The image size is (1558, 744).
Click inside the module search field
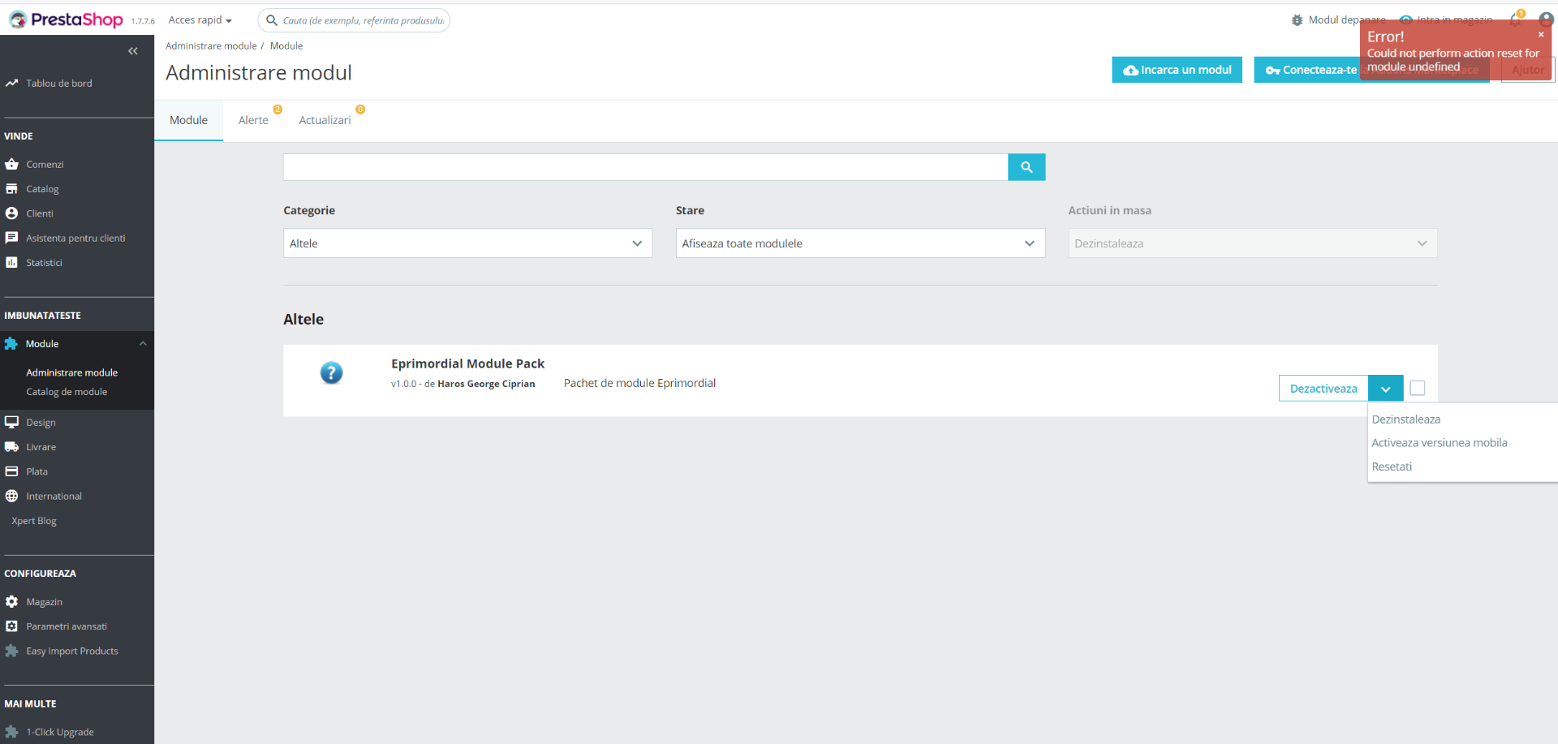point(645,167)
